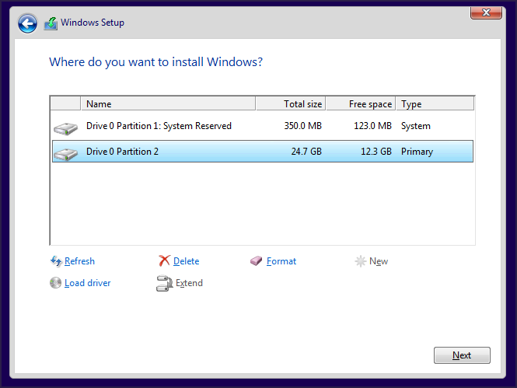This screenshot has height=388, width=517.
Task: Click the red X Delete icon
Action: [164, 261]
